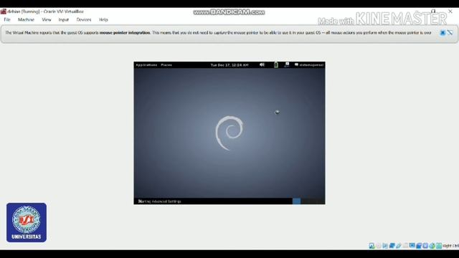
Task: Open the Devices menu
Action: click(x=84, y=19)
